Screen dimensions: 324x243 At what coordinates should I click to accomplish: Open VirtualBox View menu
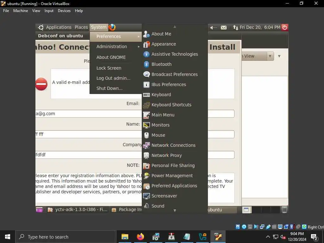tap(36, 11)
